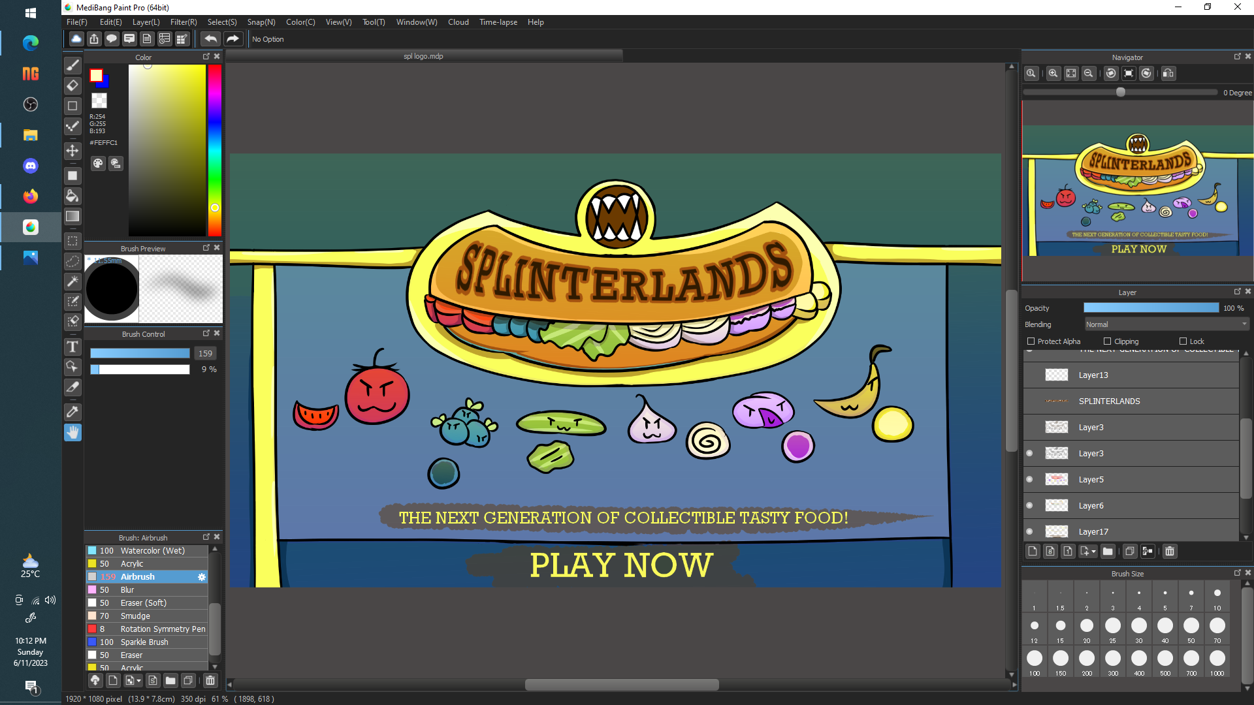Select the Fill rectangle tool

pyautogui.click(x=72, y=176)
